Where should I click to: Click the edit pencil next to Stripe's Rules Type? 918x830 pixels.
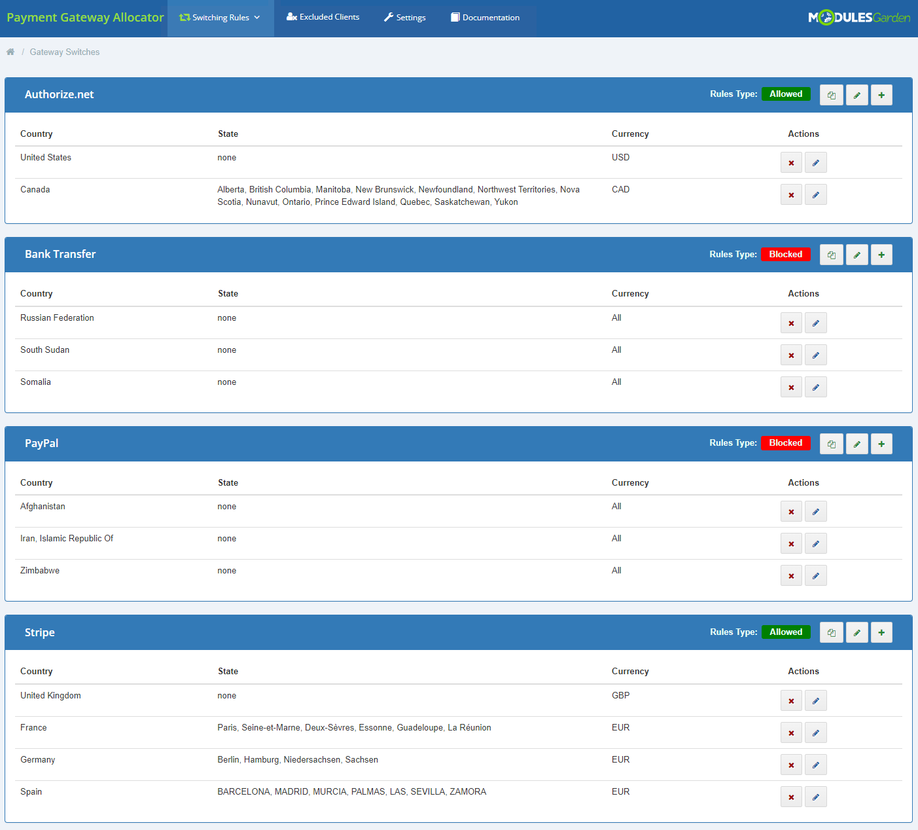[x=856, y=632]
